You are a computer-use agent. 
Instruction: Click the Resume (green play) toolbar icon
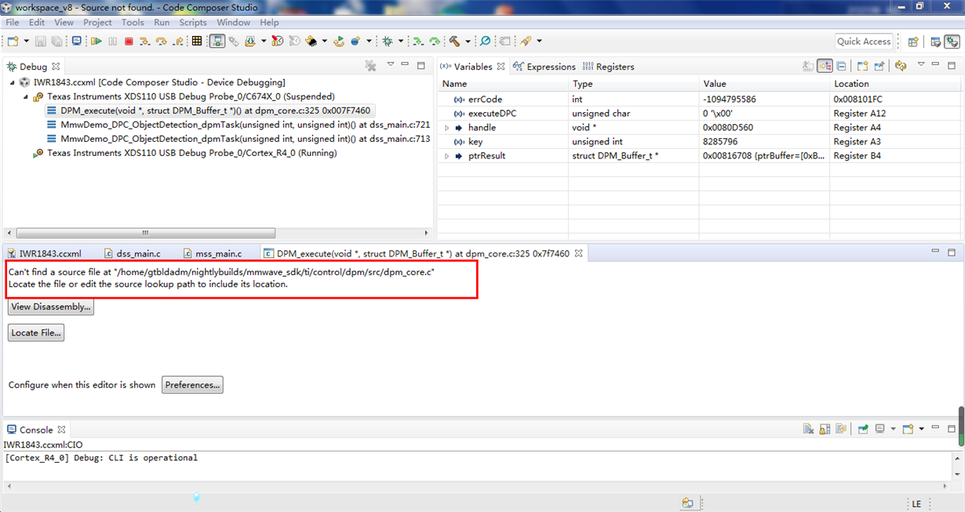click(x=96, y=41)
